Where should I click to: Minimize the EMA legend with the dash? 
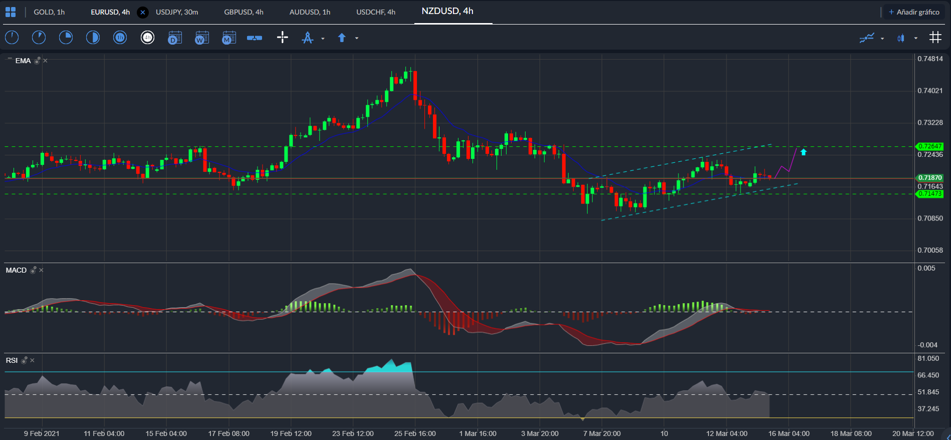coord(10,59)
